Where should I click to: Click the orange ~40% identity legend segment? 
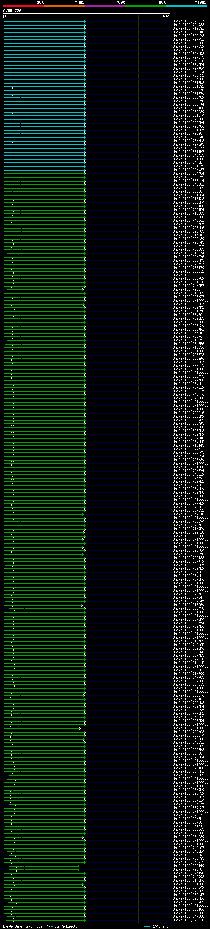[x=64, y=6]
